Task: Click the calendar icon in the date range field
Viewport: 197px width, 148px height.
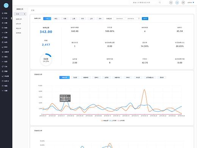Action: pyautogui.click(x=139, y=19)
